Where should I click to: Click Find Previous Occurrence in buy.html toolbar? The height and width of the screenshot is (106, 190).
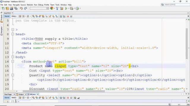37,16
